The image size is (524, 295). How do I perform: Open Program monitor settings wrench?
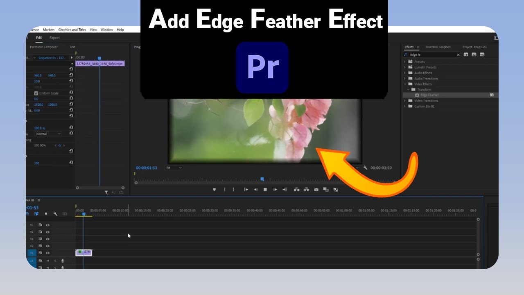click(366, 168)
